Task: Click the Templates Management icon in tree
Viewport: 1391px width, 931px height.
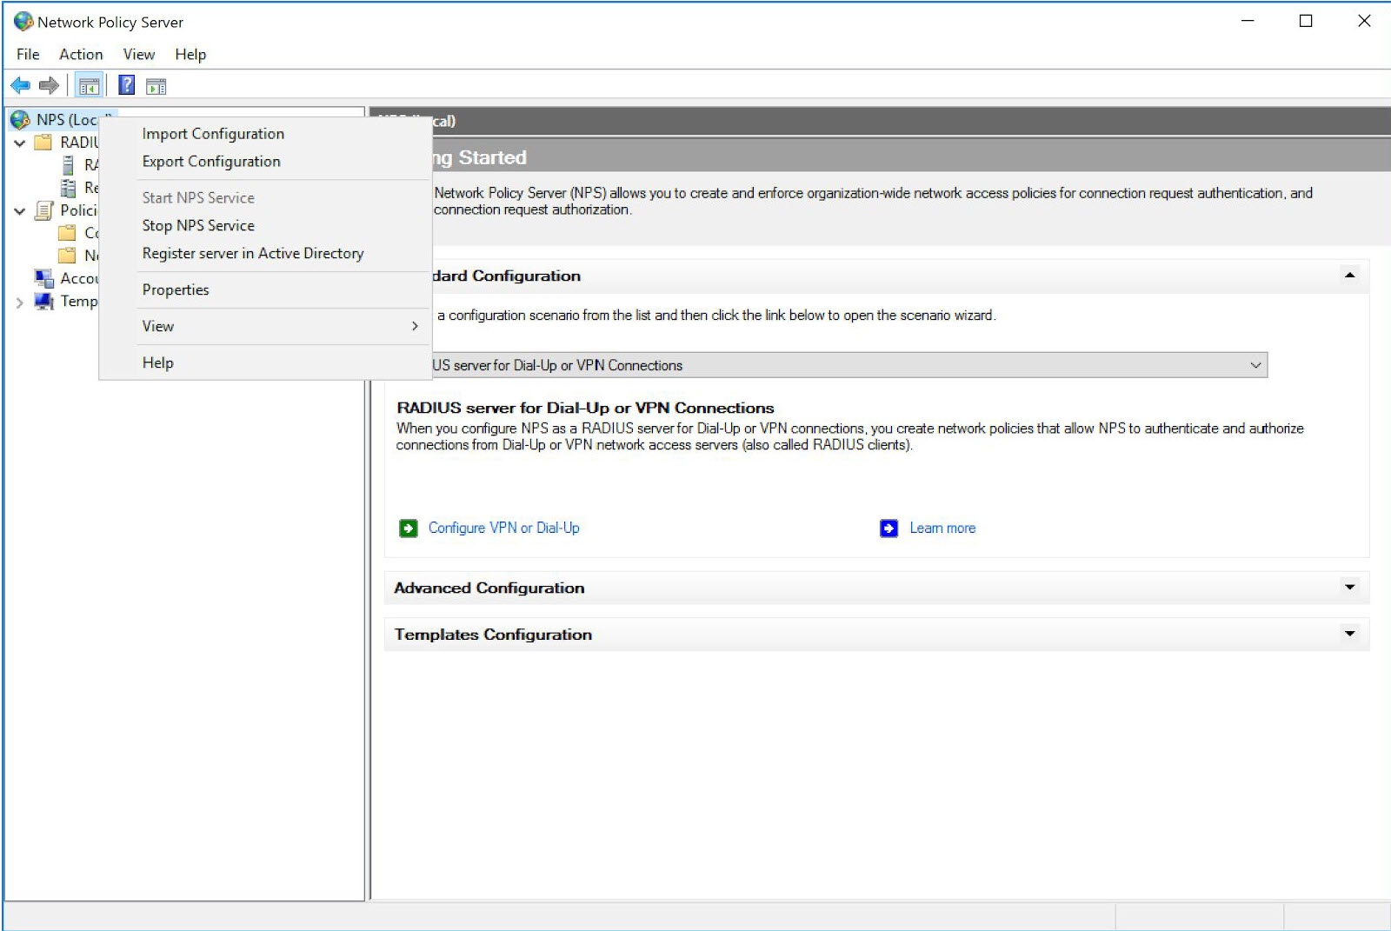Action: click(x=43, y=301)
